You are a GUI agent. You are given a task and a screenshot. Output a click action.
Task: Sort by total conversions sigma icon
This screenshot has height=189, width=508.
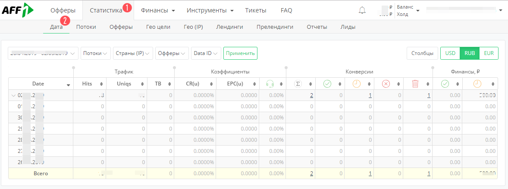pyautogui.click(x=298, y=84)
